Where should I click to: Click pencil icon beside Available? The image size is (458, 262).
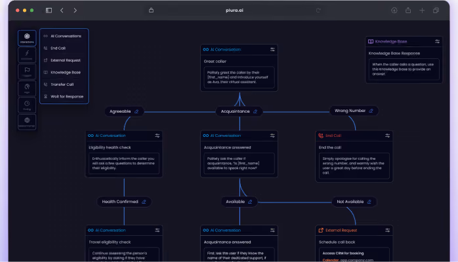point(250,202)
